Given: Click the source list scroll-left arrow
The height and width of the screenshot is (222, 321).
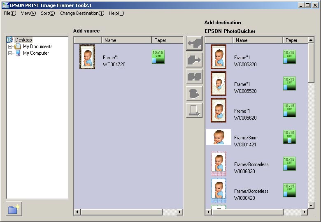Looking at the screenshot, I should coord(77,212).
